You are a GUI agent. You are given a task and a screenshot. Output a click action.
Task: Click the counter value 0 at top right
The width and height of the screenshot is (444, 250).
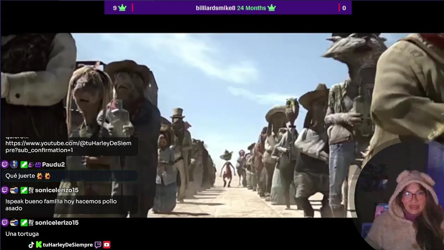344,8
